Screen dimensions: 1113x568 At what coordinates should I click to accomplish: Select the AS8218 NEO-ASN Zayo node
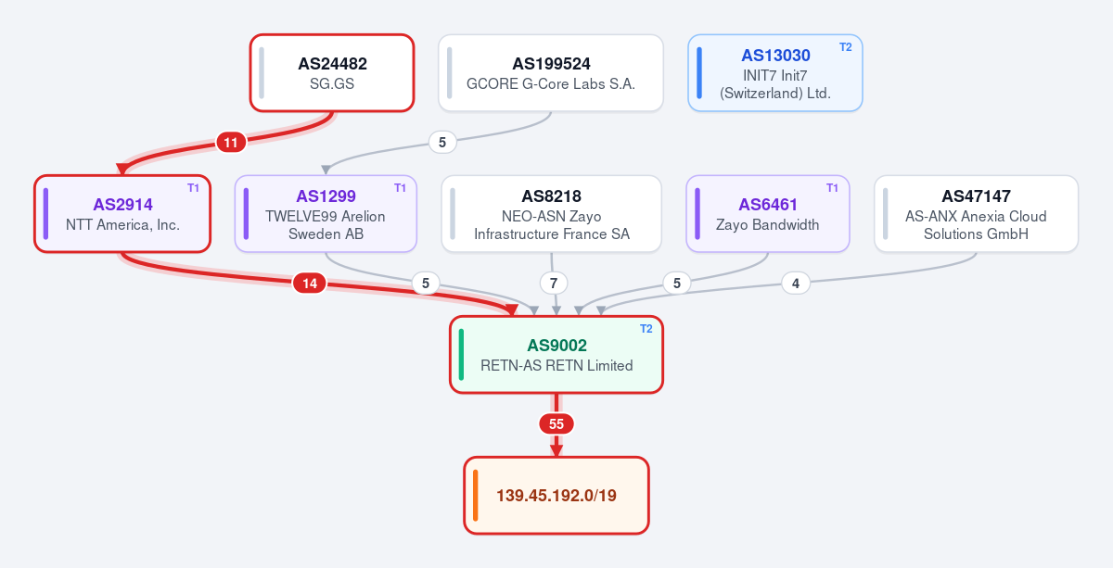tap(552, 213)
